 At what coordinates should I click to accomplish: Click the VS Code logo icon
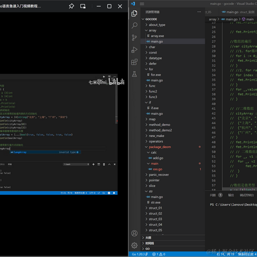click(133, 4)
